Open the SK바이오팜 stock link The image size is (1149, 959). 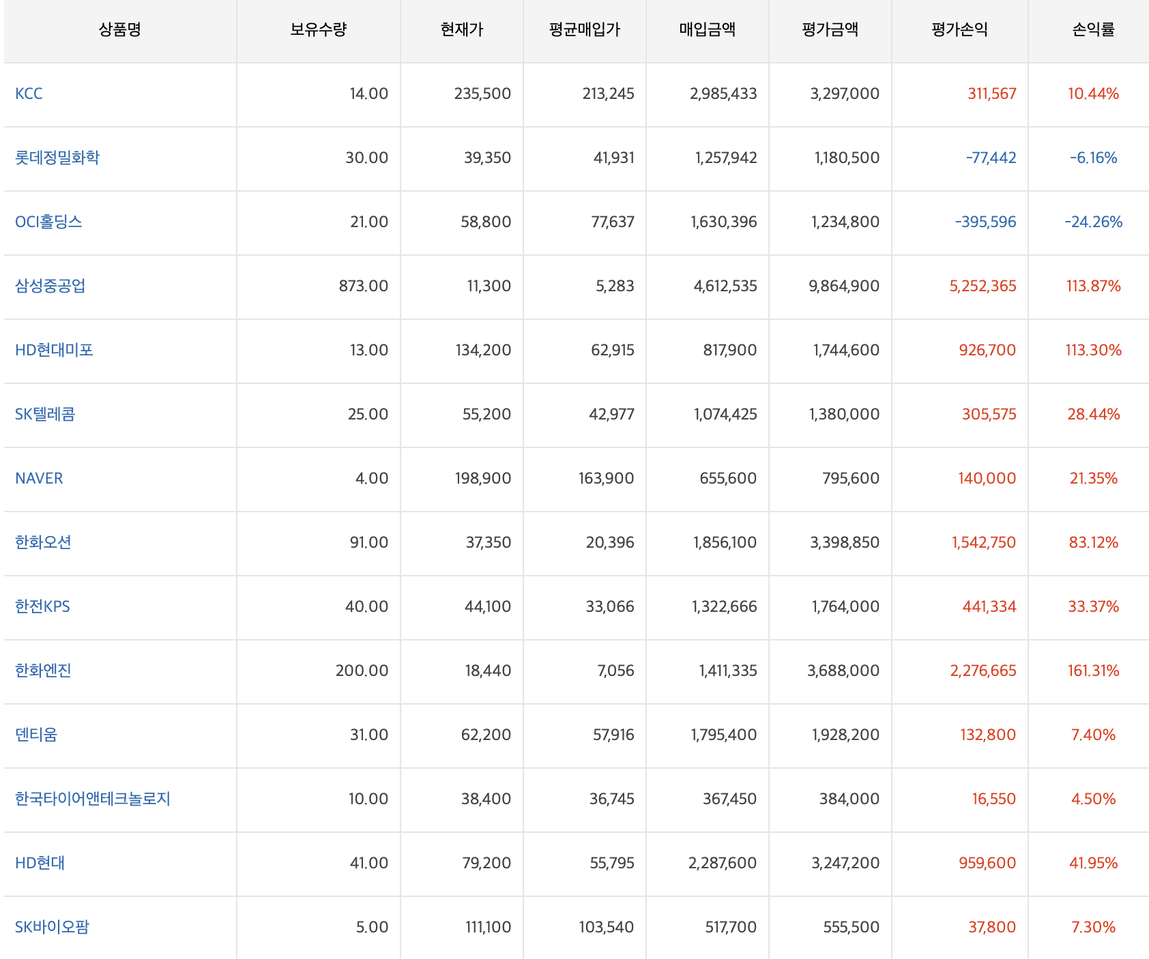52,928
